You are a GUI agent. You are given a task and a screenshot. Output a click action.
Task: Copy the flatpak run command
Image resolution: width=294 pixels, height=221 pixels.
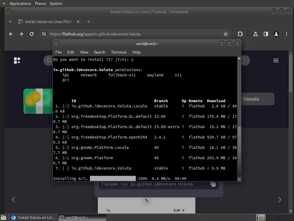(213, 184)
